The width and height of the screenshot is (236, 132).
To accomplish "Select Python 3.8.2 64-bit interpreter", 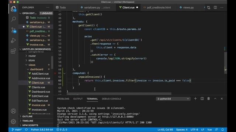I will [x=42, y=129].
